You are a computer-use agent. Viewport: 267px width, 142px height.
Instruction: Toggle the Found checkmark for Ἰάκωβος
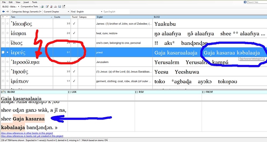click(74, 24)
